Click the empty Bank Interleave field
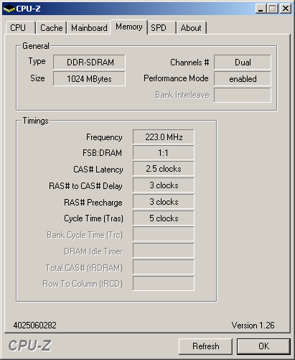The image size is (295, 360). coord(243,95)
